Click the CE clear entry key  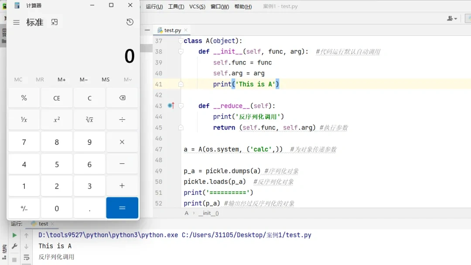(x=57, y=98)
